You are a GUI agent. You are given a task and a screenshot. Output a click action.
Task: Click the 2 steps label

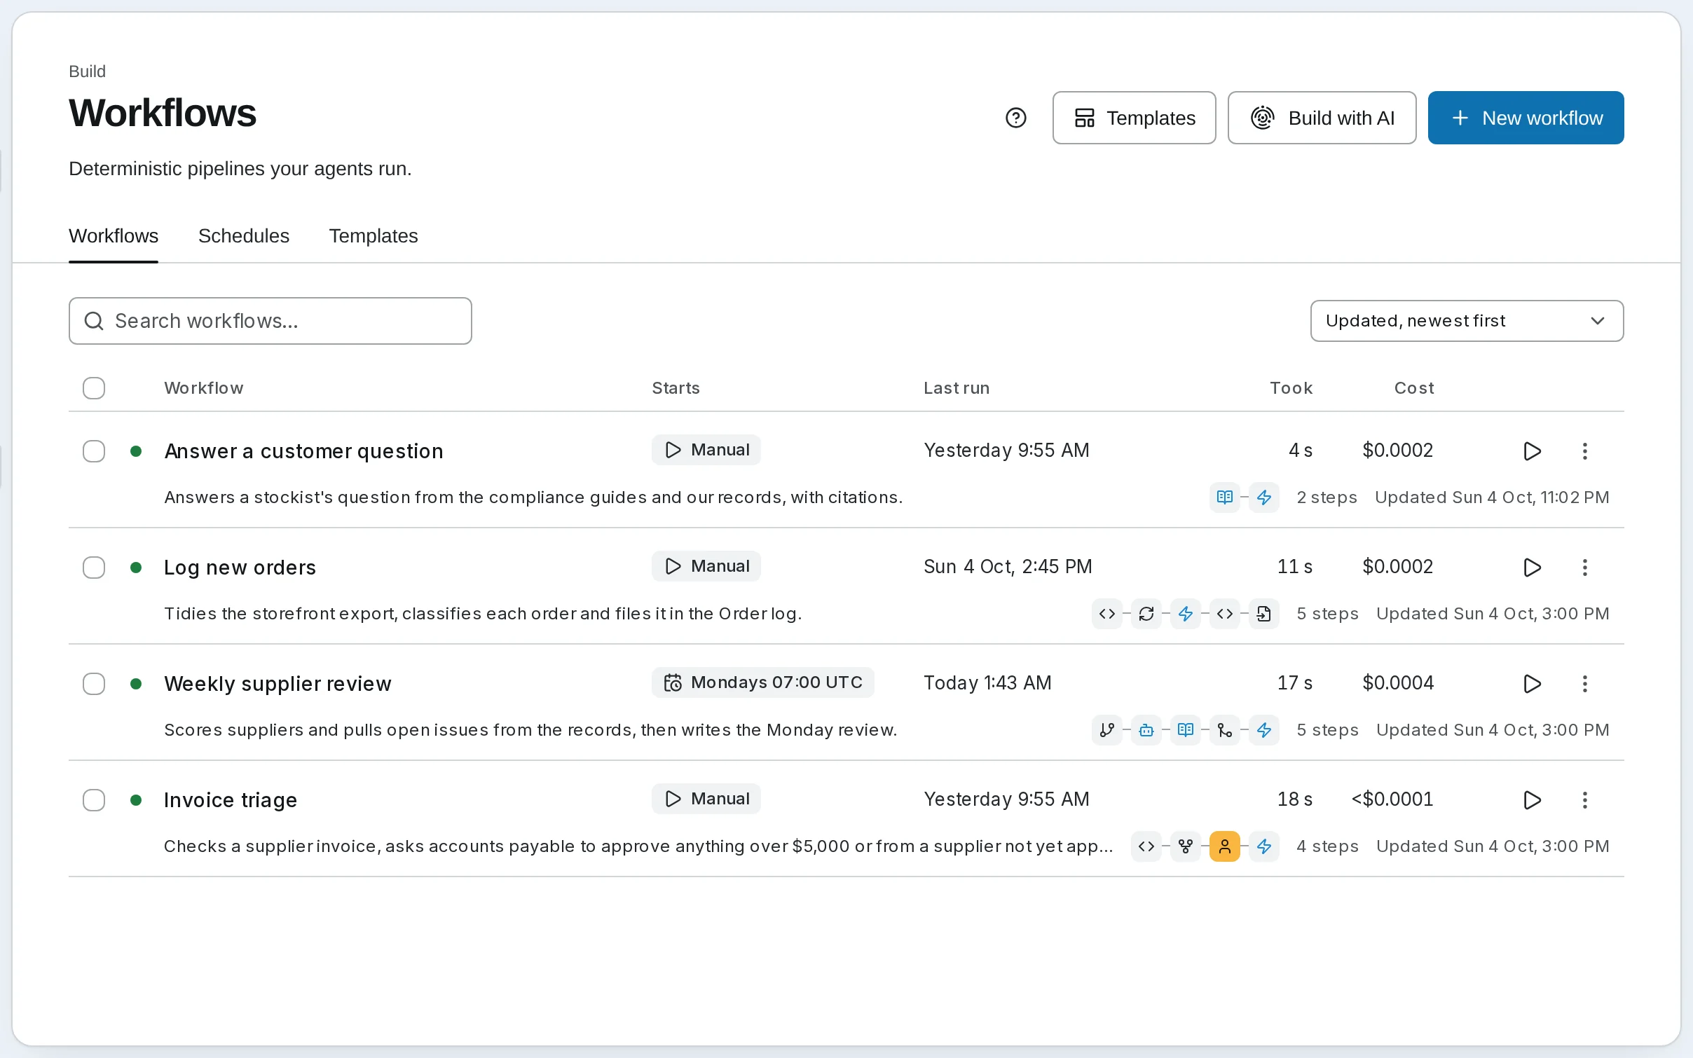[1327, 497]
